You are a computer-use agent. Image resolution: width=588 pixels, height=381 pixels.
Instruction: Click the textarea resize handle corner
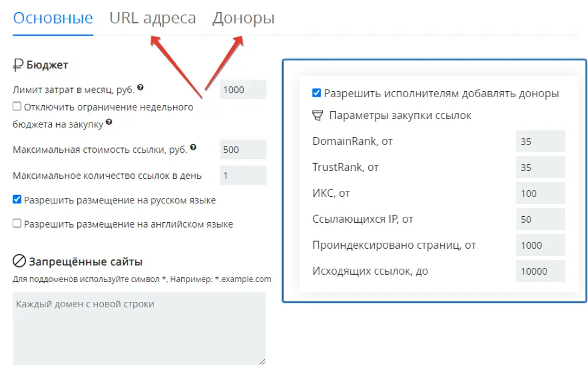(263, 362)
